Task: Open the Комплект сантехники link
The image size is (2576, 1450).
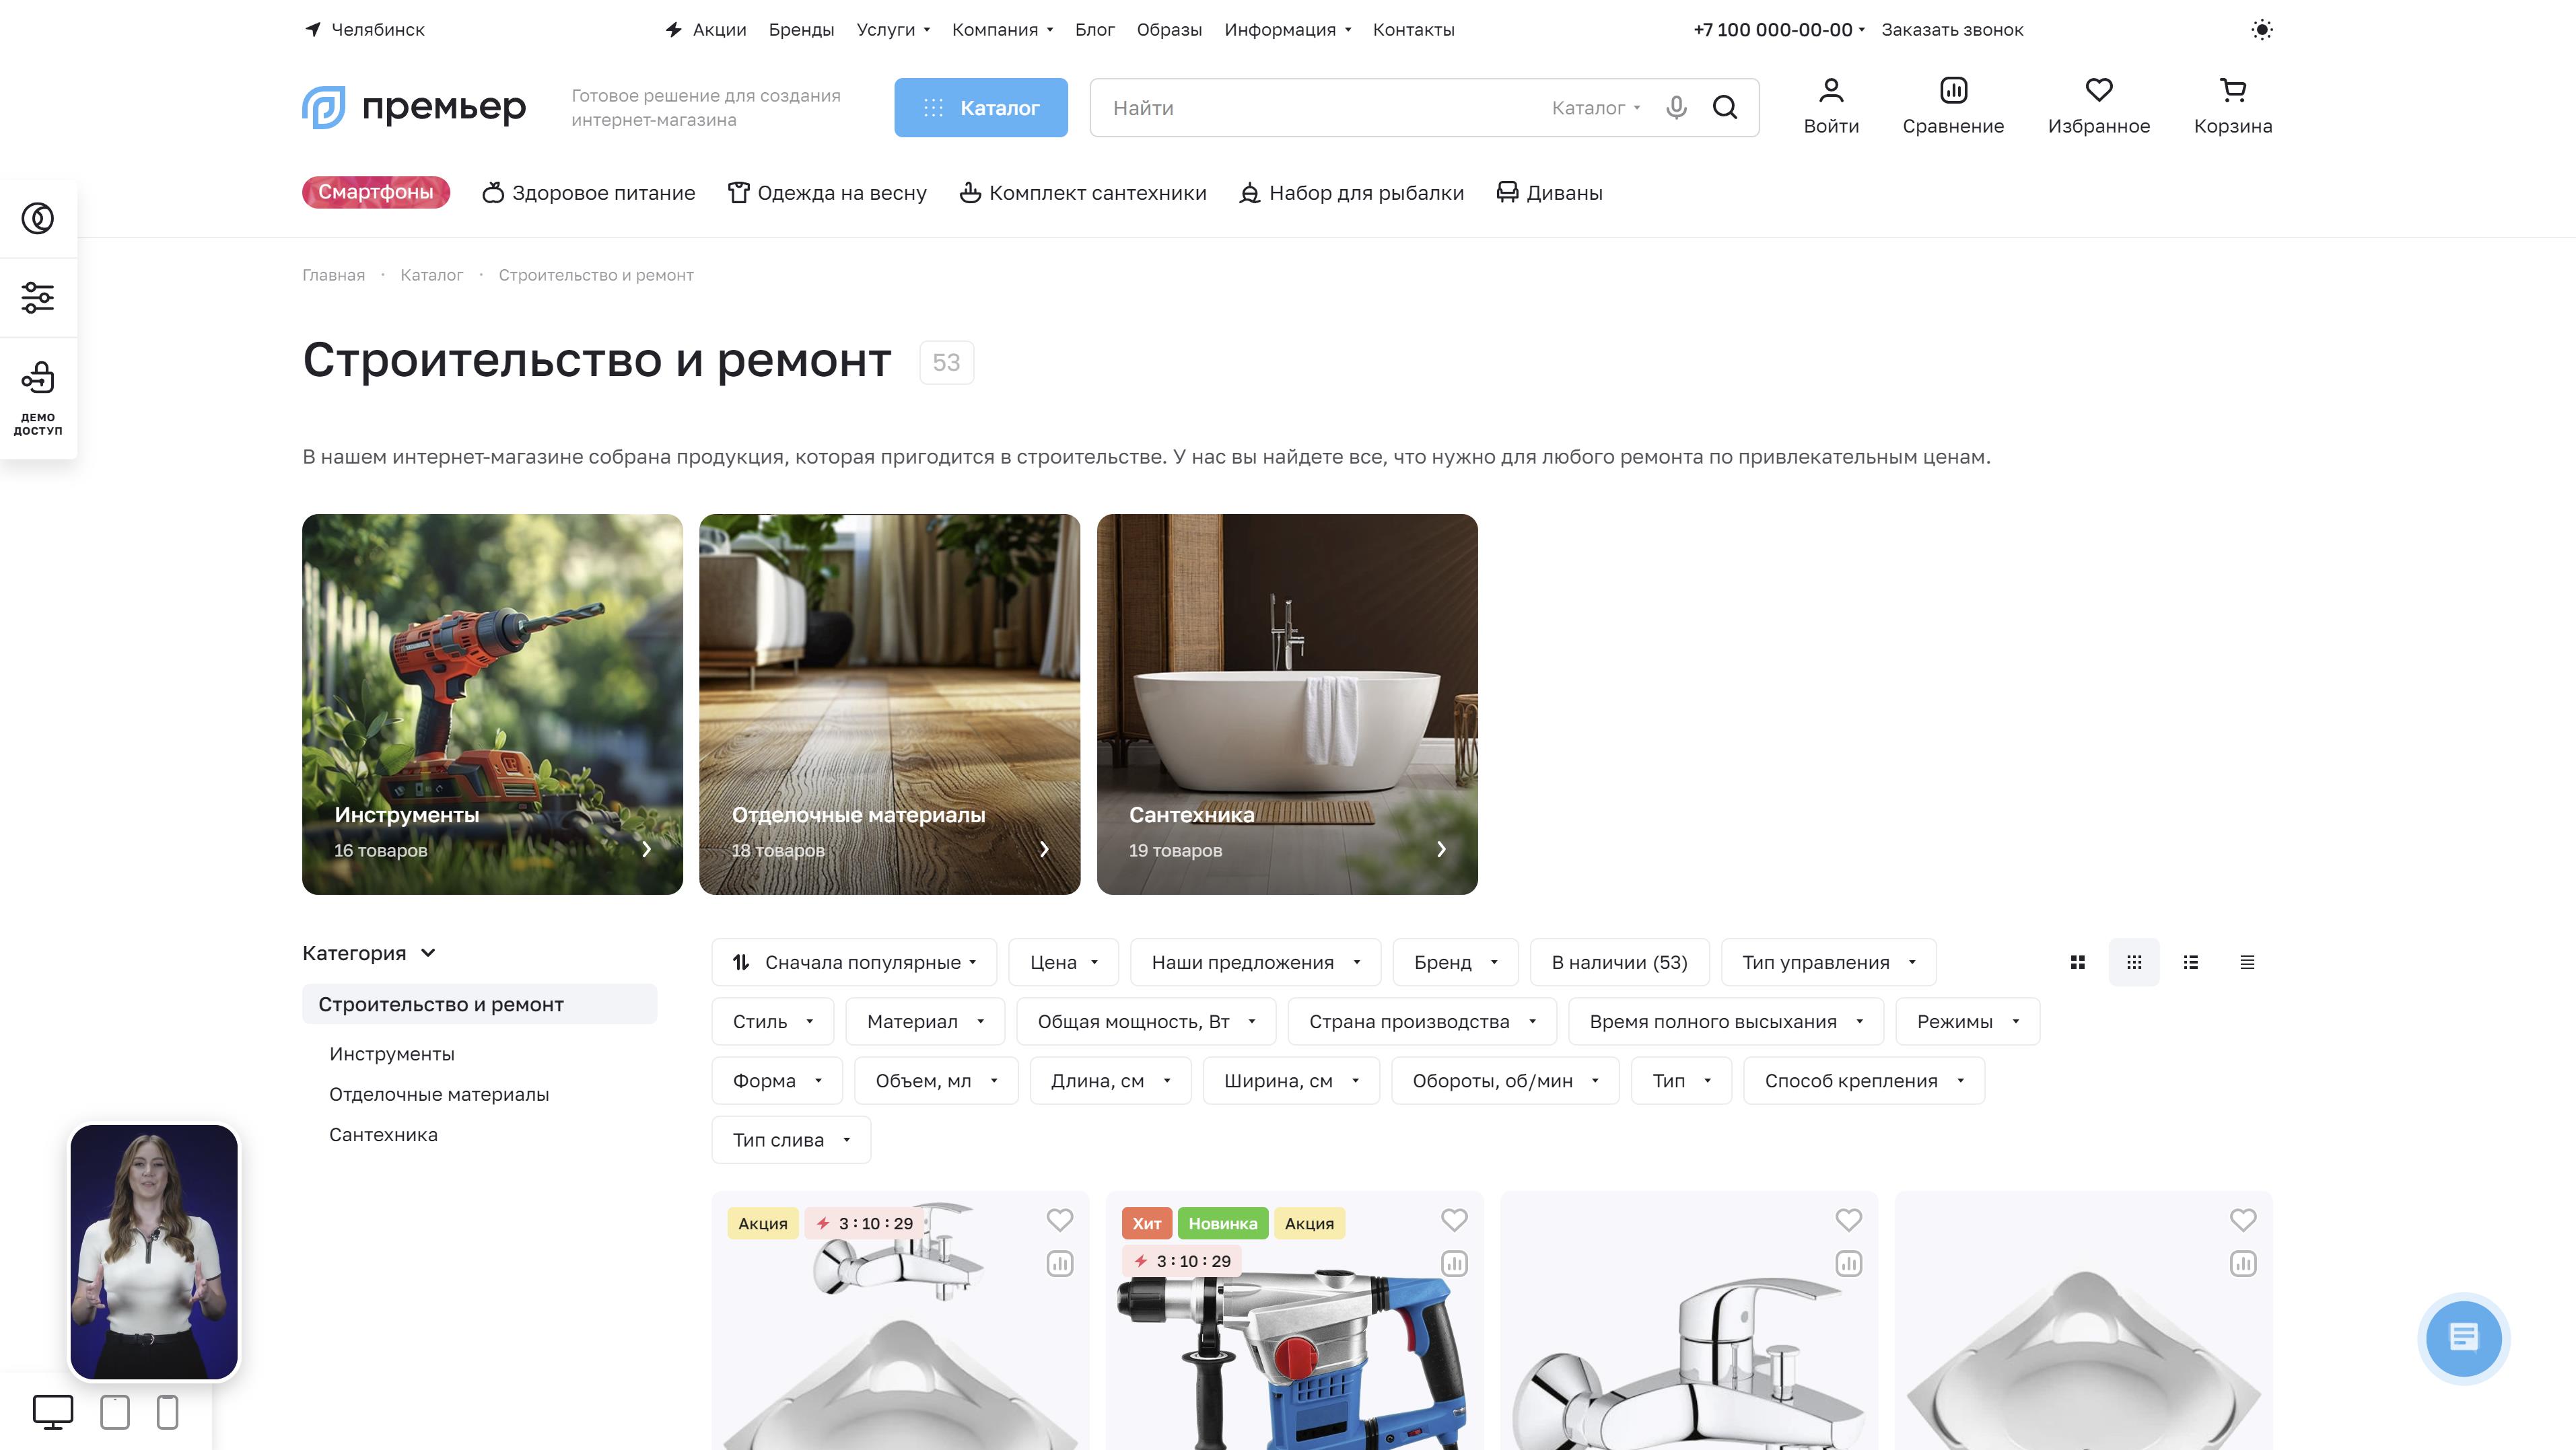Action: 1082,193
